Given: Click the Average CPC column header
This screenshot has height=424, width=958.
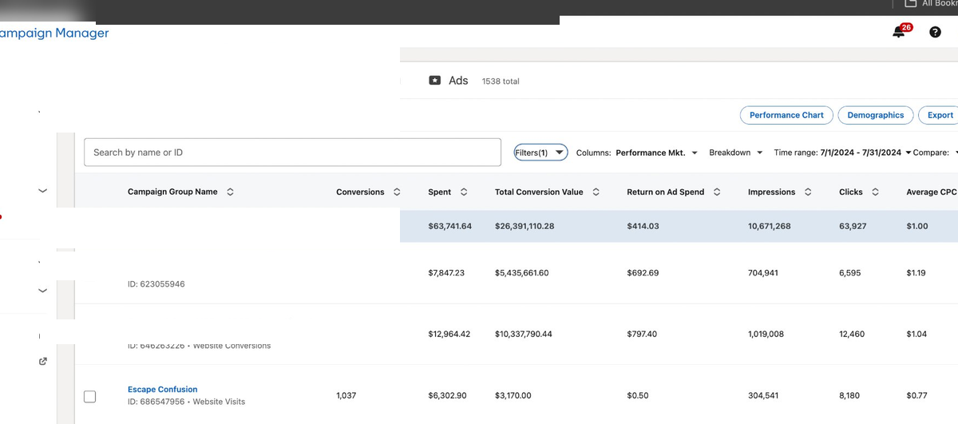Looking at the screenshot, I should 932,192.
